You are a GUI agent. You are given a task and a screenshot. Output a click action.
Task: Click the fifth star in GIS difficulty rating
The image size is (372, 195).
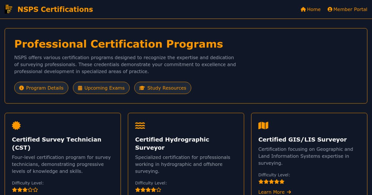281,182
